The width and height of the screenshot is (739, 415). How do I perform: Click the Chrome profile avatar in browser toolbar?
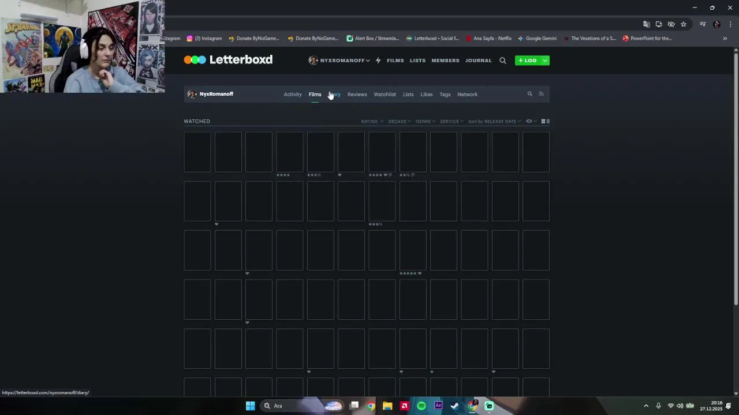click(x=716, y=24)
